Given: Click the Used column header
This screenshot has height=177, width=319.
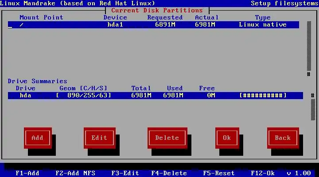Looking at the screenshot, I should [175, 88].
